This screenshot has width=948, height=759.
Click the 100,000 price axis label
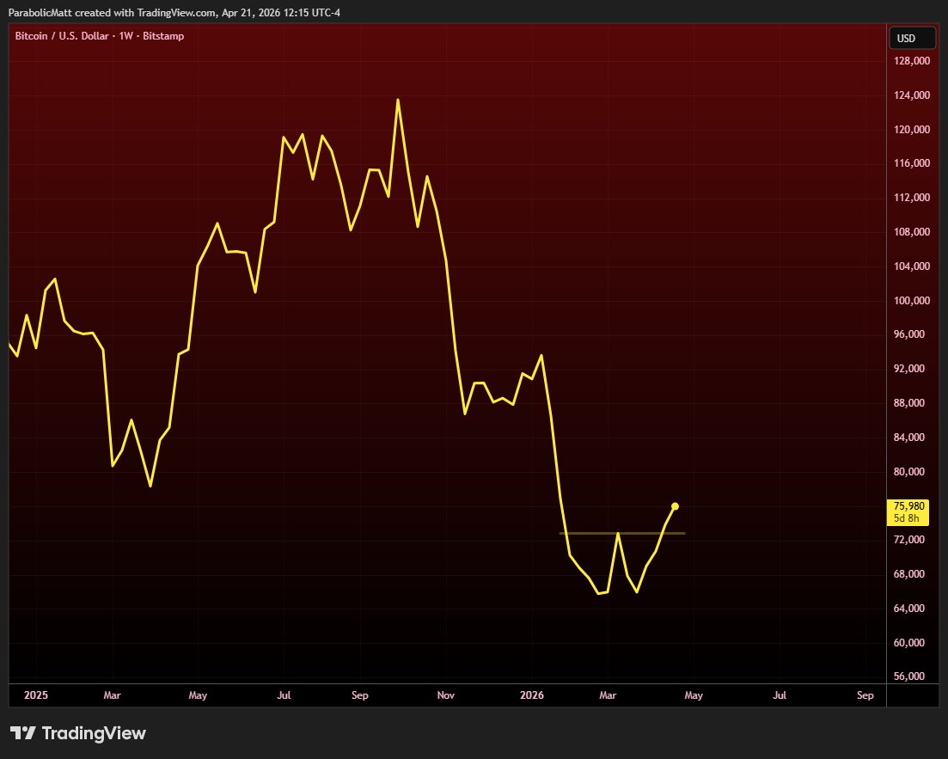click(x=912, y=301)
